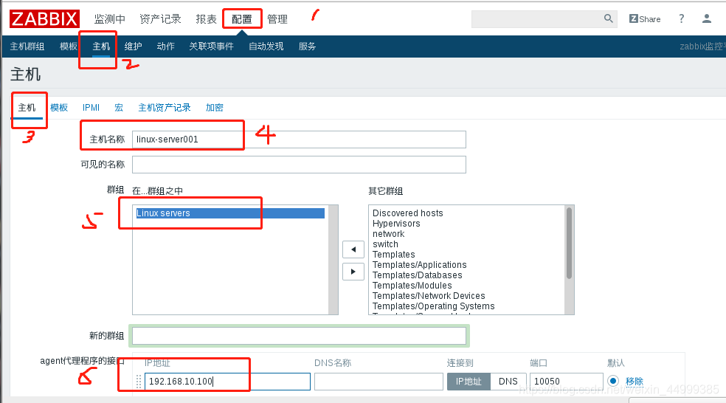Select network in other groups
726x403 pixels.
tap(389, 234)
